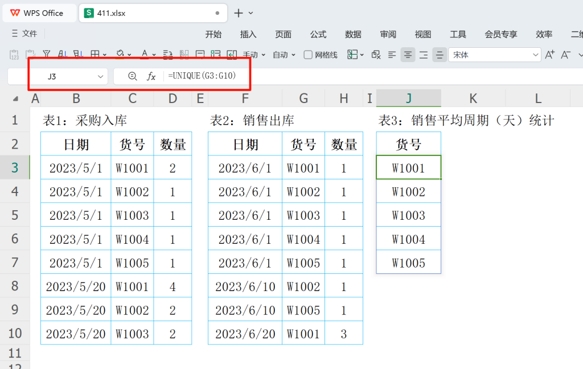This screenshot has width=583, height=369.
Task: Open the dropdown next to new tab plus
Action: point(251,13)
